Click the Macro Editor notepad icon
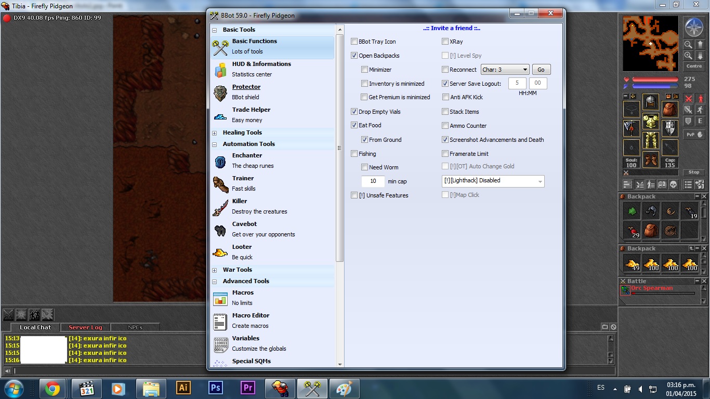The width and height of the screenshot is (710, 399). [220, 321]
